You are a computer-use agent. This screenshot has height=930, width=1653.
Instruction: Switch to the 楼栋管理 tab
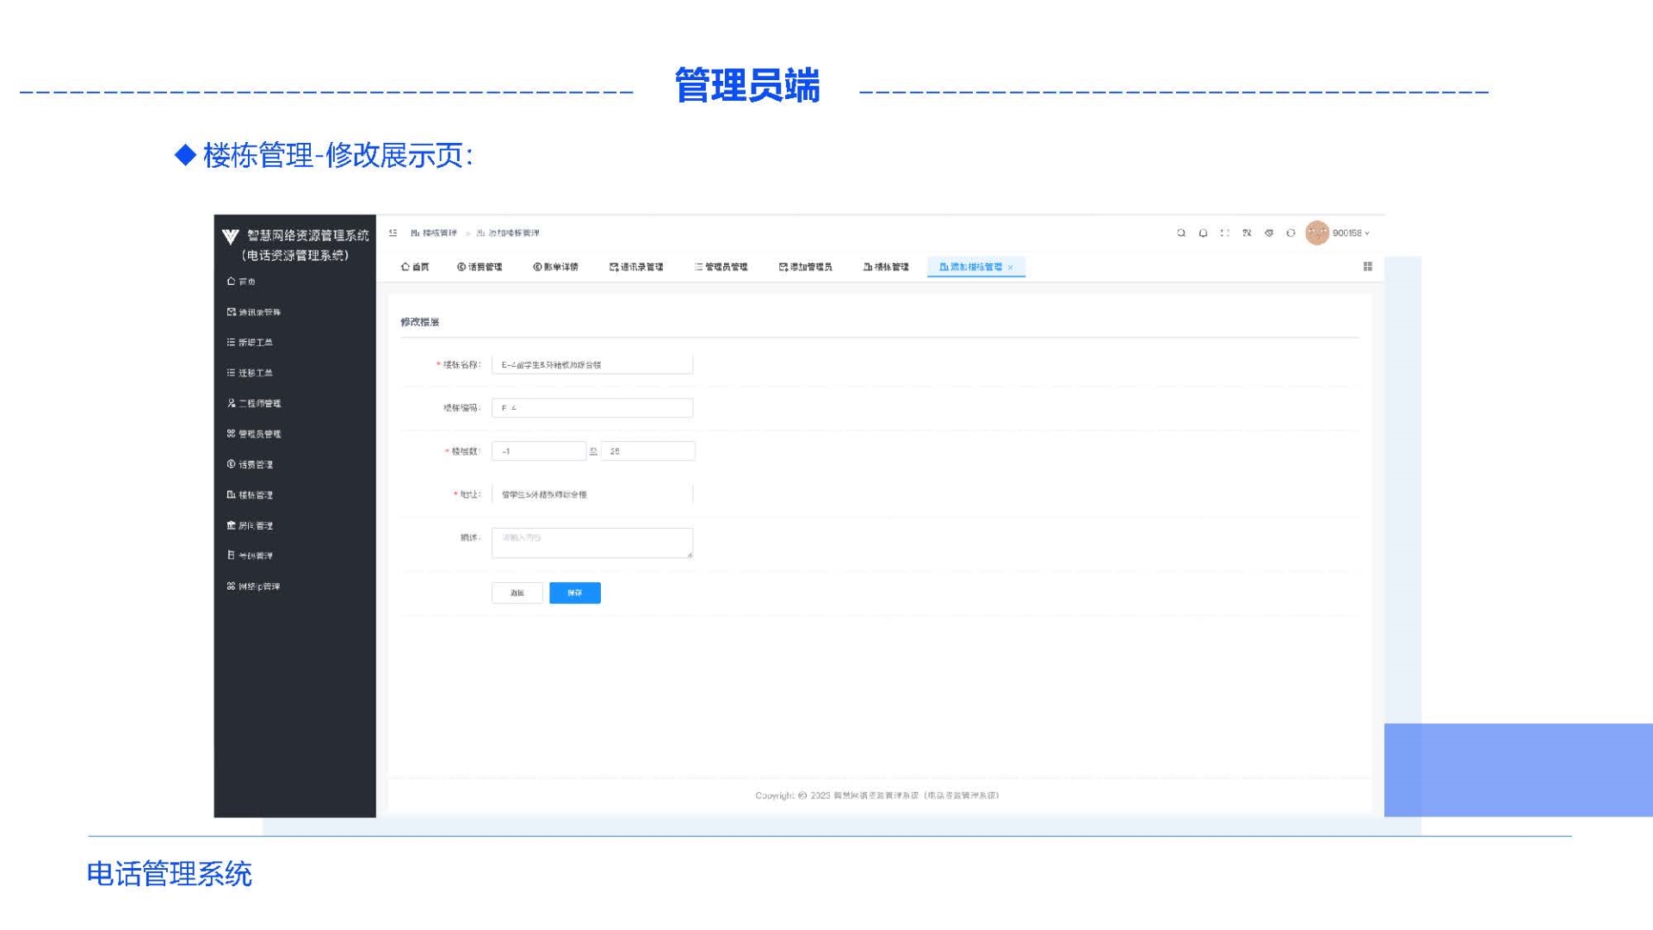pos(886,267)
